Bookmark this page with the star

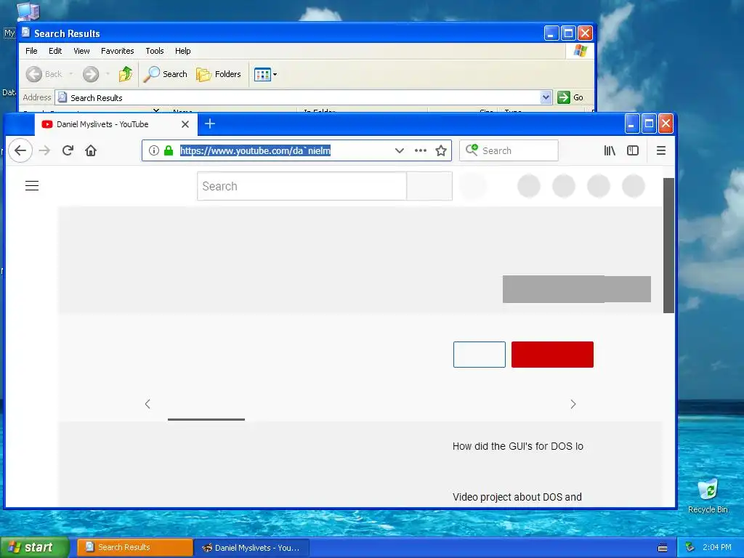pos(441,151)
